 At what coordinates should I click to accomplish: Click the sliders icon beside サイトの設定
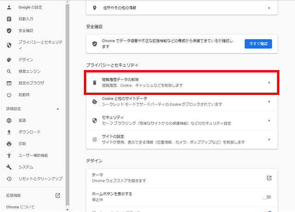pyautogui.click(x=94, y=140)
